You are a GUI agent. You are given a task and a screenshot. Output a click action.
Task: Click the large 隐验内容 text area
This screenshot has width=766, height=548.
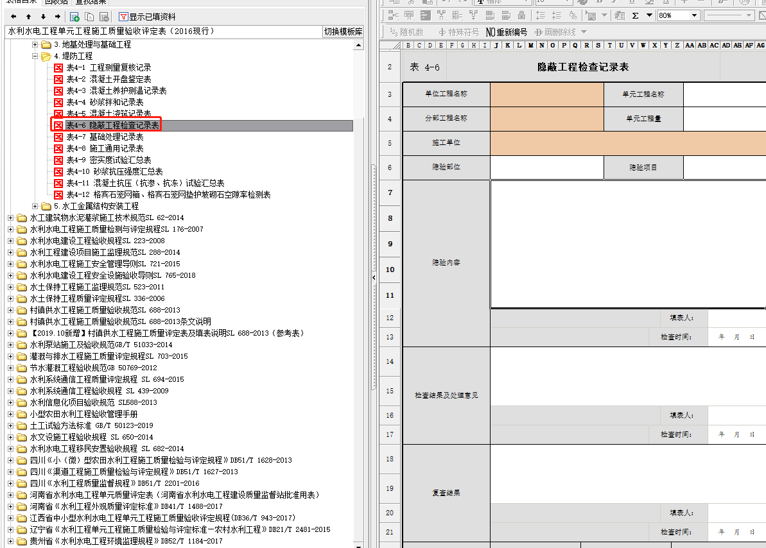(x=628, y=244)
